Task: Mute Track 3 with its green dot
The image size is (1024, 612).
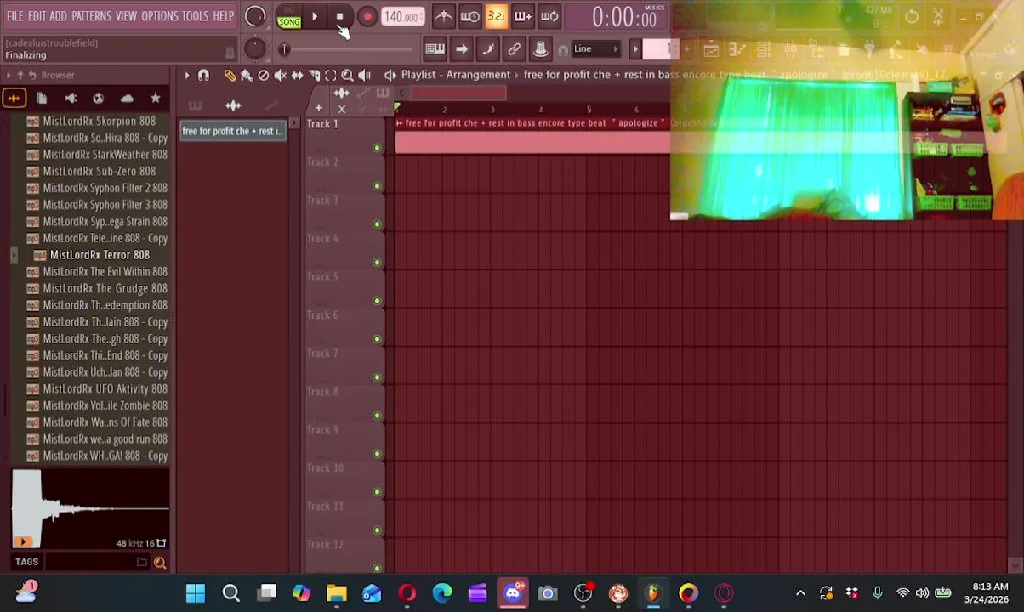Action: tap(377, 224)
